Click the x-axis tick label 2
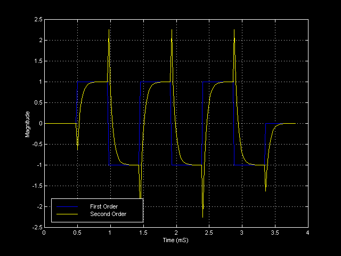The image size is (341, 256). (x=176, y=233)
